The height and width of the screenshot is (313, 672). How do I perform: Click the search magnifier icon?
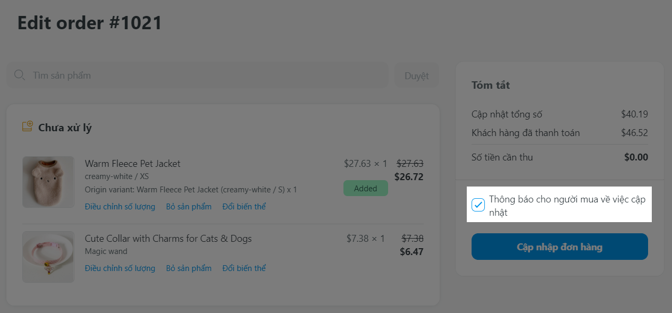(x=20, y=75)
